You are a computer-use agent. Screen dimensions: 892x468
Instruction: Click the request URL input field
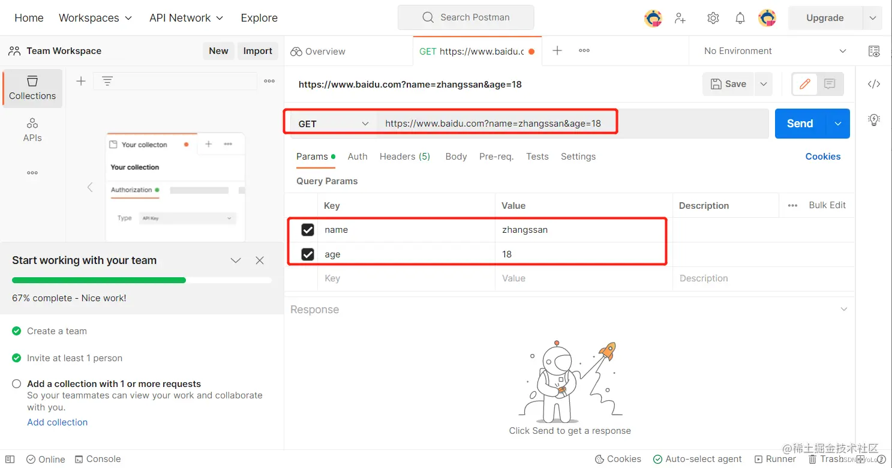(573, 124)
